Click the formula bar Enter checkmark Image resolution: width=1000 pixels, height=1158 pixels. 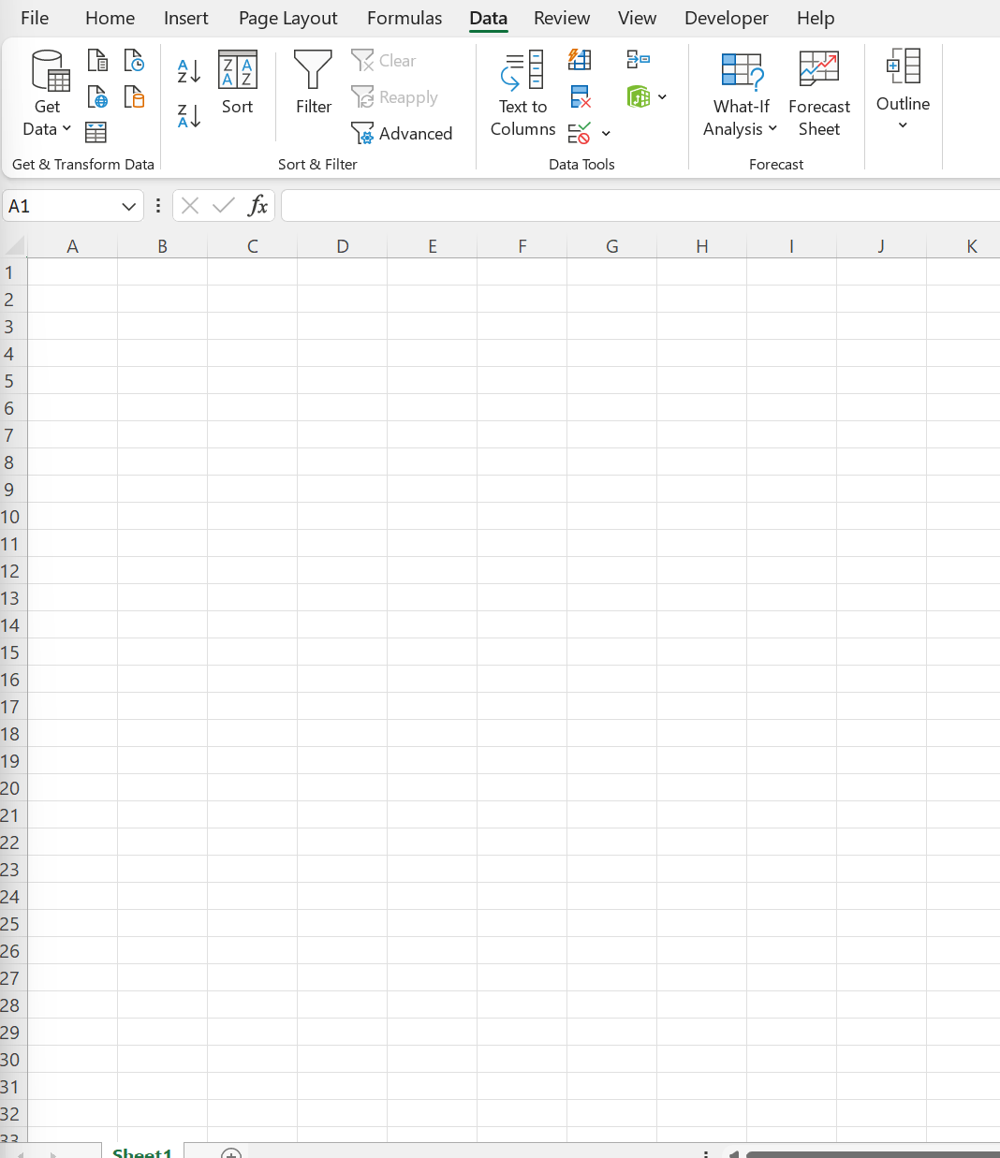pos(224,206)
